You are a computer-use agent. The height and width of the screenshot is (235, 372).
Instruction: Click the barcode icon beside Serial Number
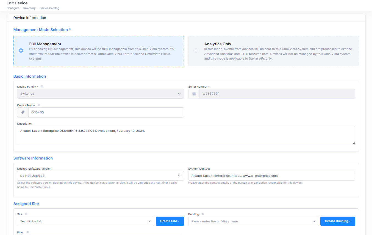194,94
